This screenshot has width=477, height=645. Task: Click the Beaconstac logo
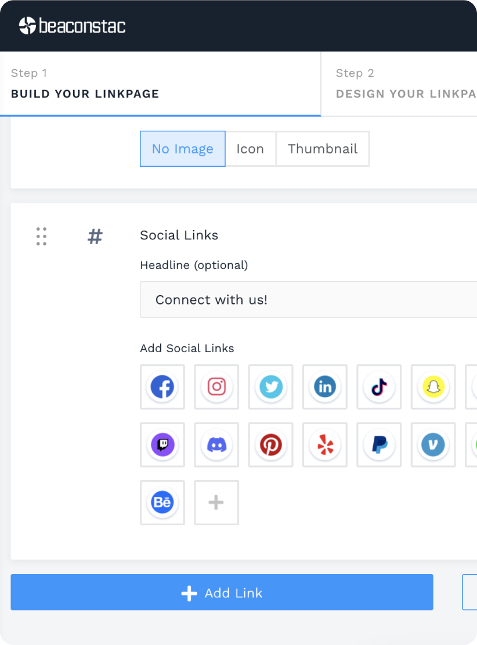[x=73, y=26]
